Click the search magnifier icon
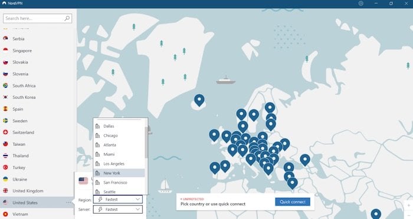 (67, 18)
